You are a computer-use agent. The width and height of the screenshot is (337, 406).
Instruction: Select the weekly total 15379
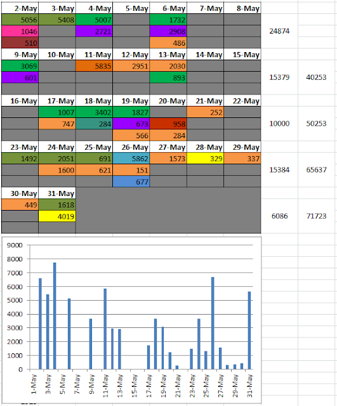tap(279, 77)
